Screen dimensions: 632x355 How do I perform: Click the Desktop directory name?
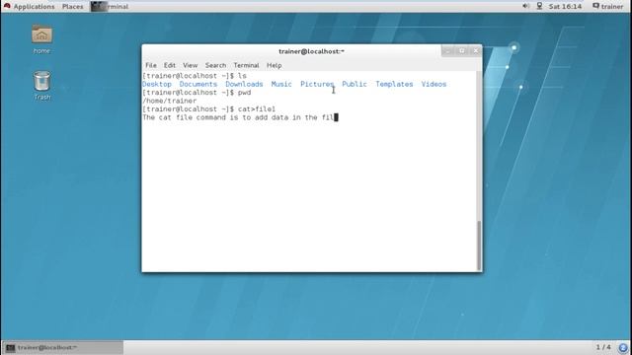157,84
